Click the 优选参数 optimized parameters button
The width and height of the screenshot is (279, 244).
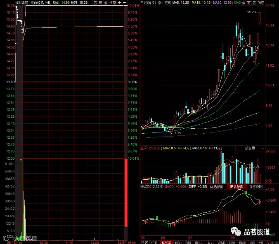217,187
